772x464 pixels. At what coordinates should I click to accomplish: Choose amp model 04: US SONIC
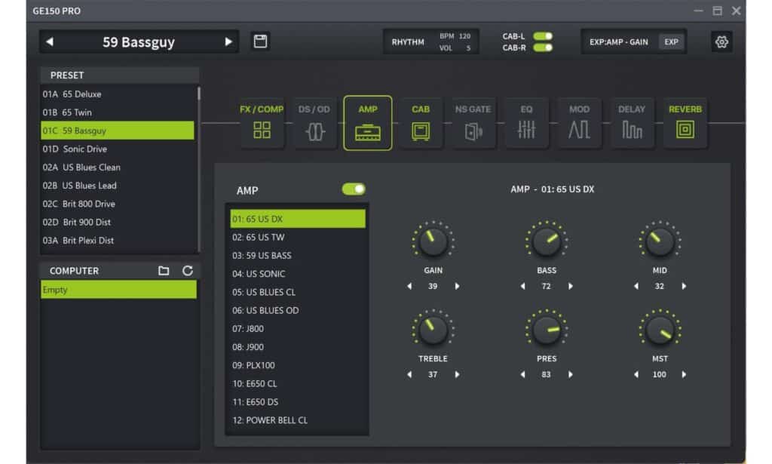[298, 274]
